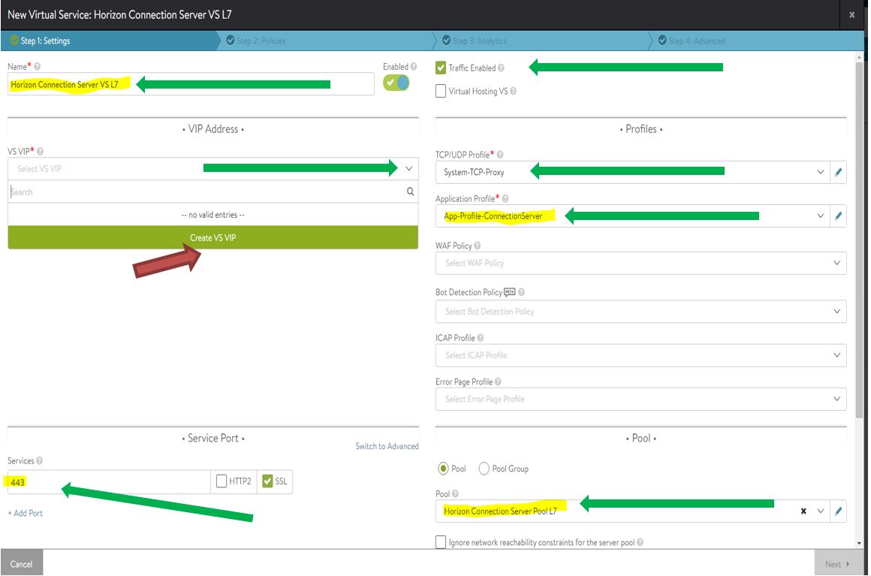This screenshot has height=576, width=871.
Task: Edit the System-TCP-Proxy profile with pencil icon
Action: (x=838, y=172)
